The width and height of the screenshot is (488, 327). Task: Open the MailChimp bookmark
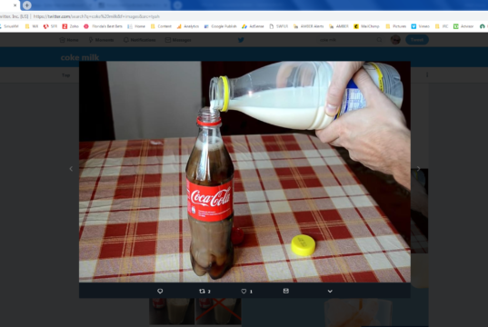pos(366,26)
